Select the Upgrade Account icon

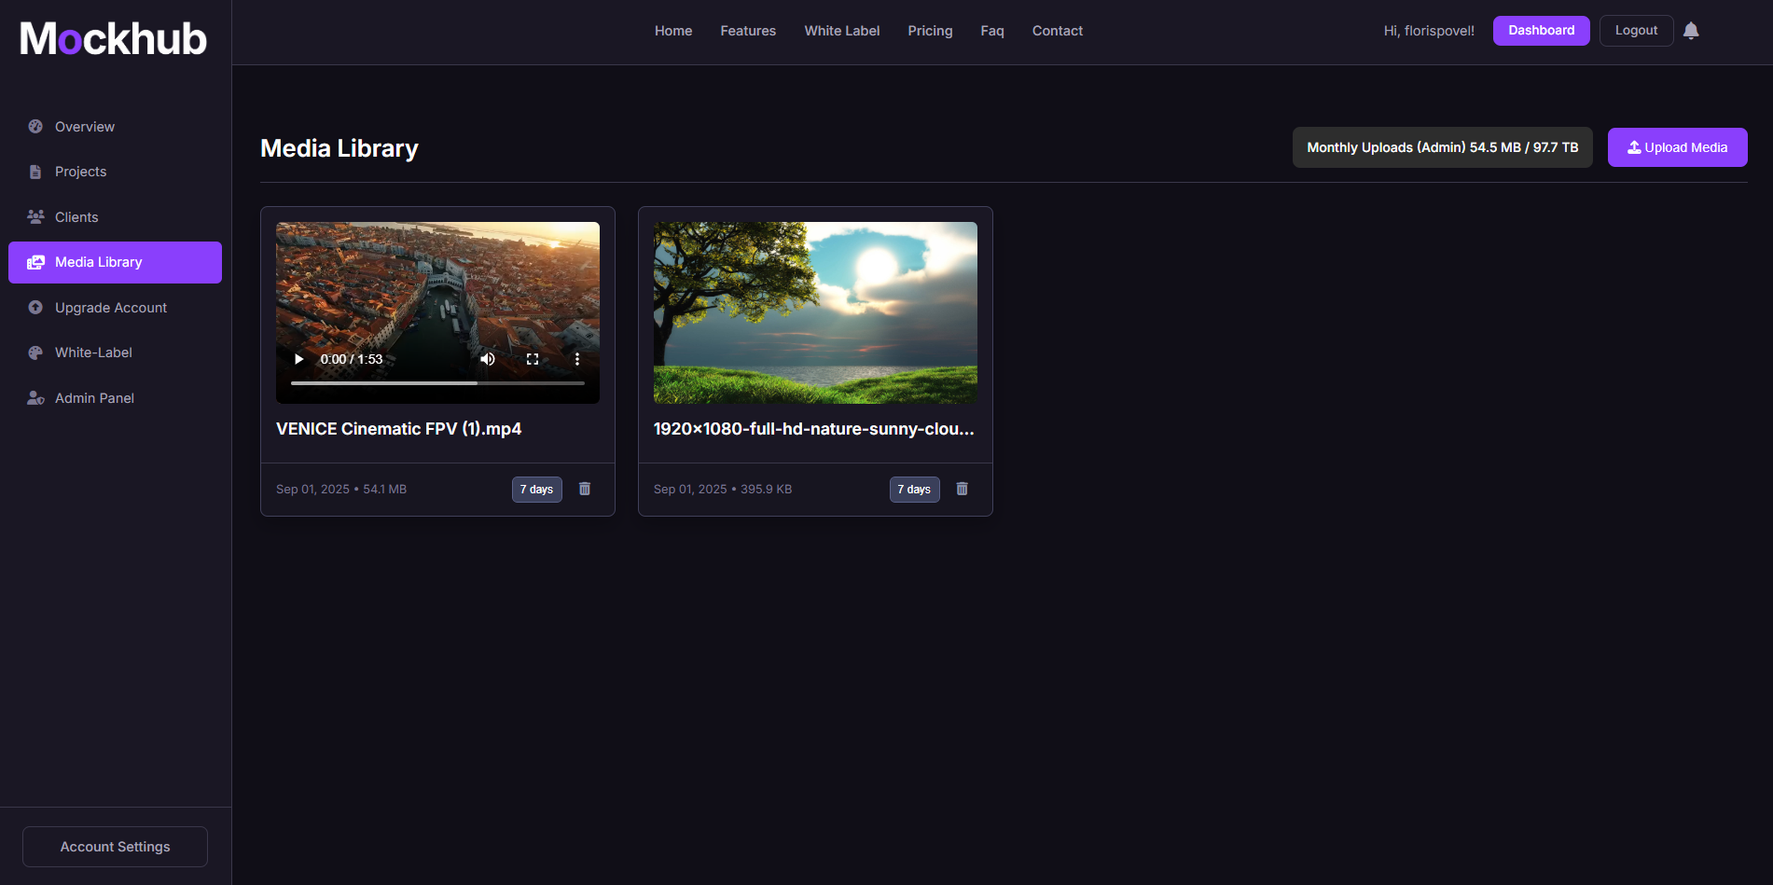pos(35,307)
